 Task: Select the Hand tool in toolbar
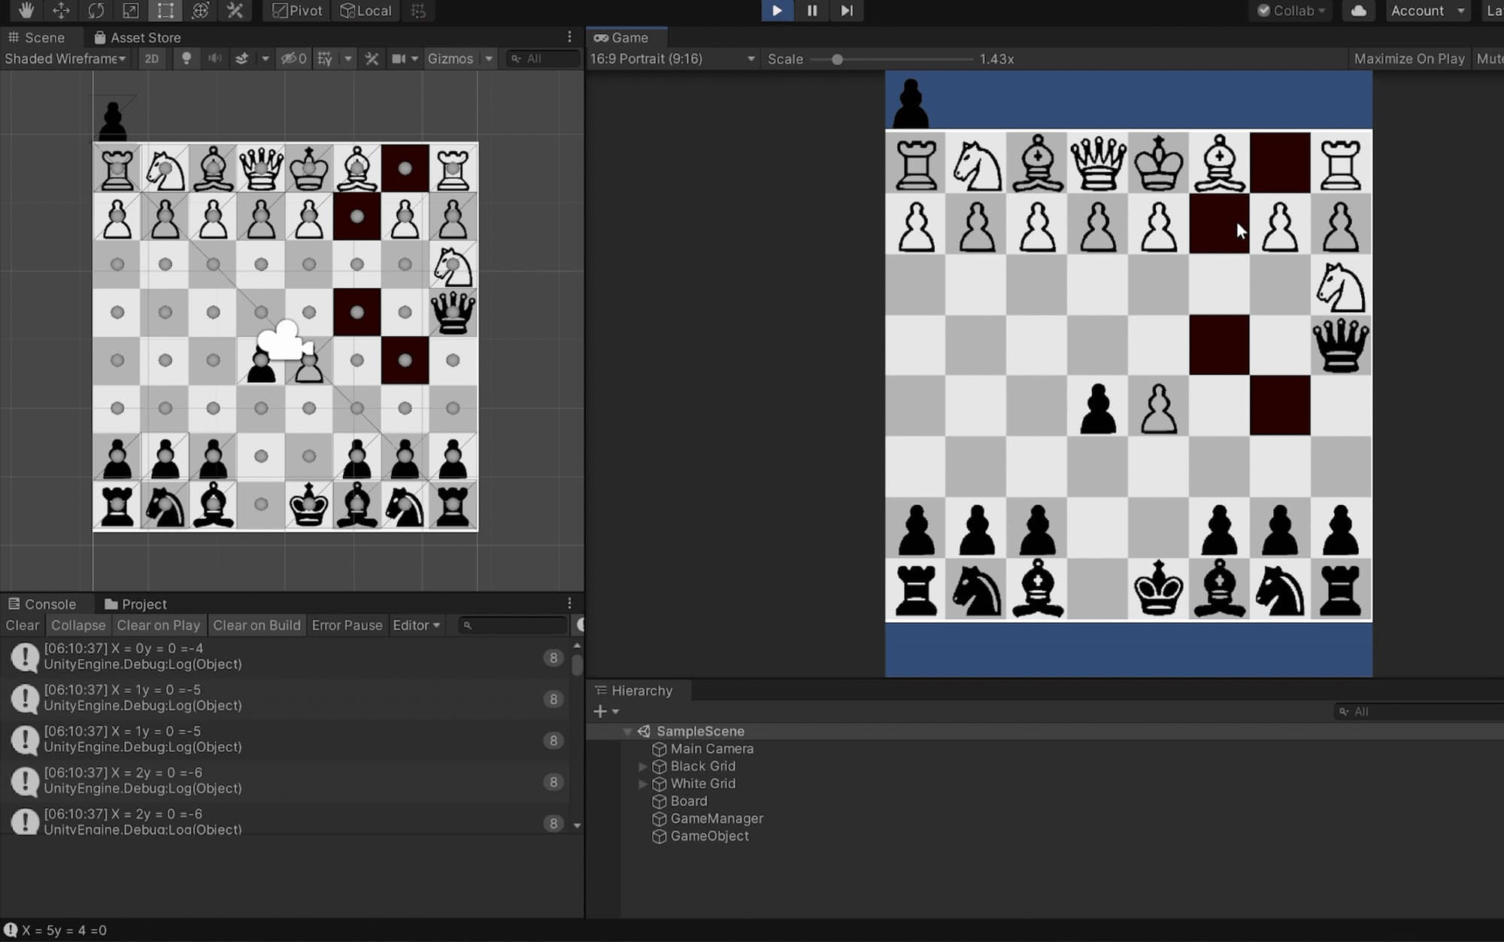[x=26, y=11]
